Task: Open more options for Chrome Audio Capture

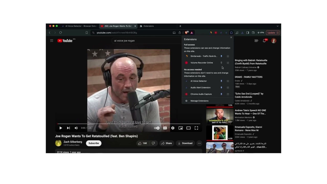Action: [228, 94]
